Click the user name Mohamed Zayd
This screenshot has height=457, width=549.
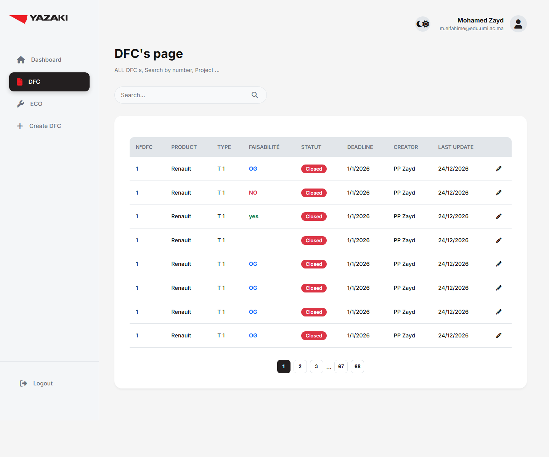tap(480, 20)
